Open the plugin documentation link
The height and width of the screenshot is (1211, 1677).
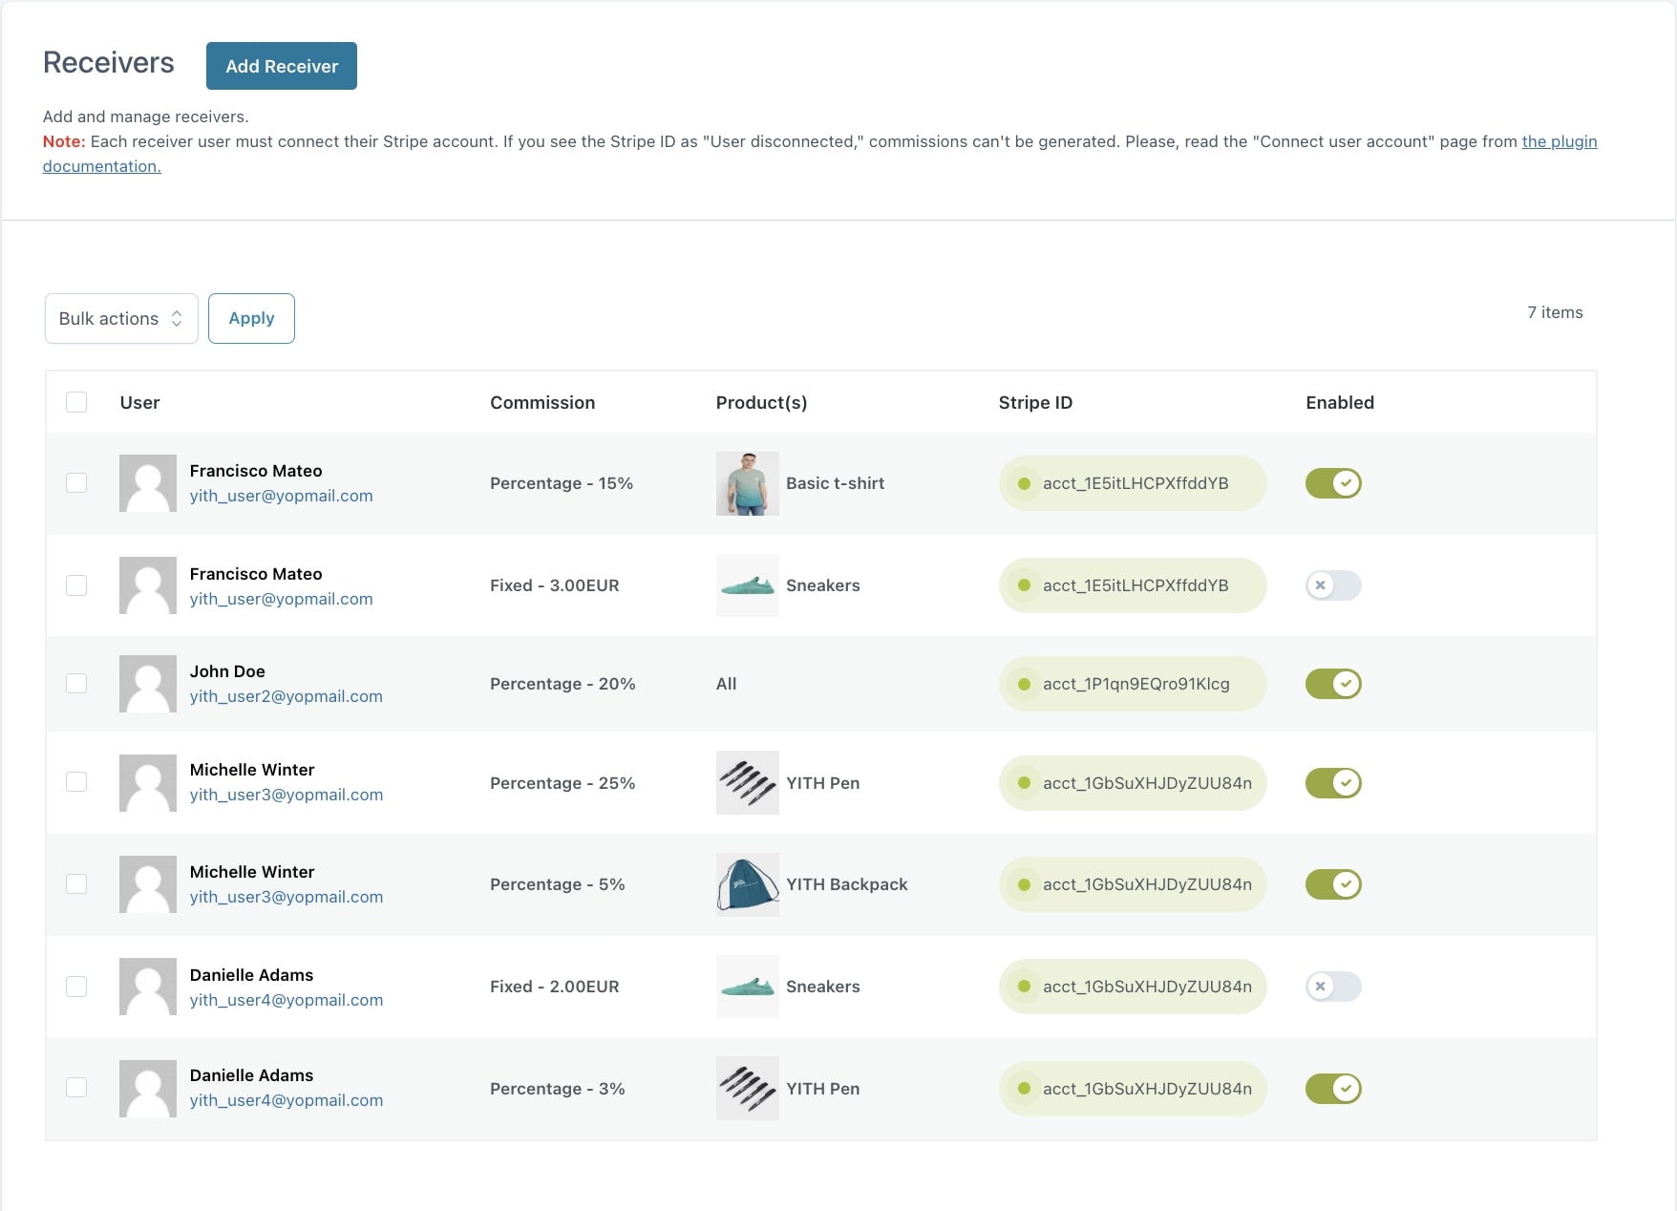1559,141
